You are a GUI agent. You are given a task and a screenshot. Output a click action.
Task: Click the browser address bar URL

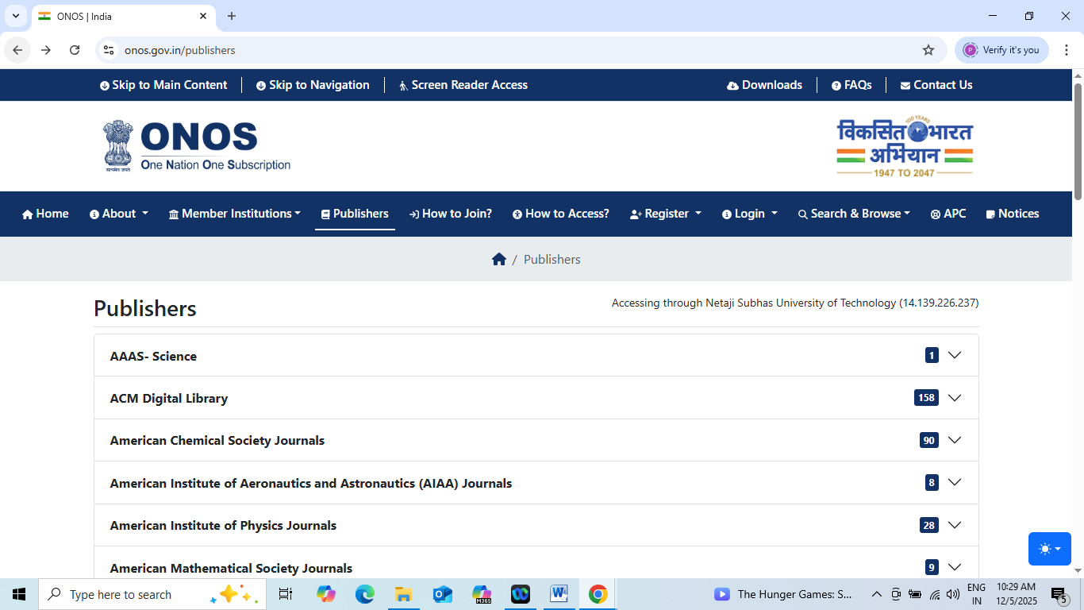click(180, 50)
